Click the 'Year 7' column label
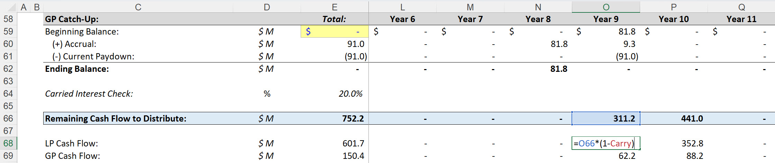 (x=470, y=19)
